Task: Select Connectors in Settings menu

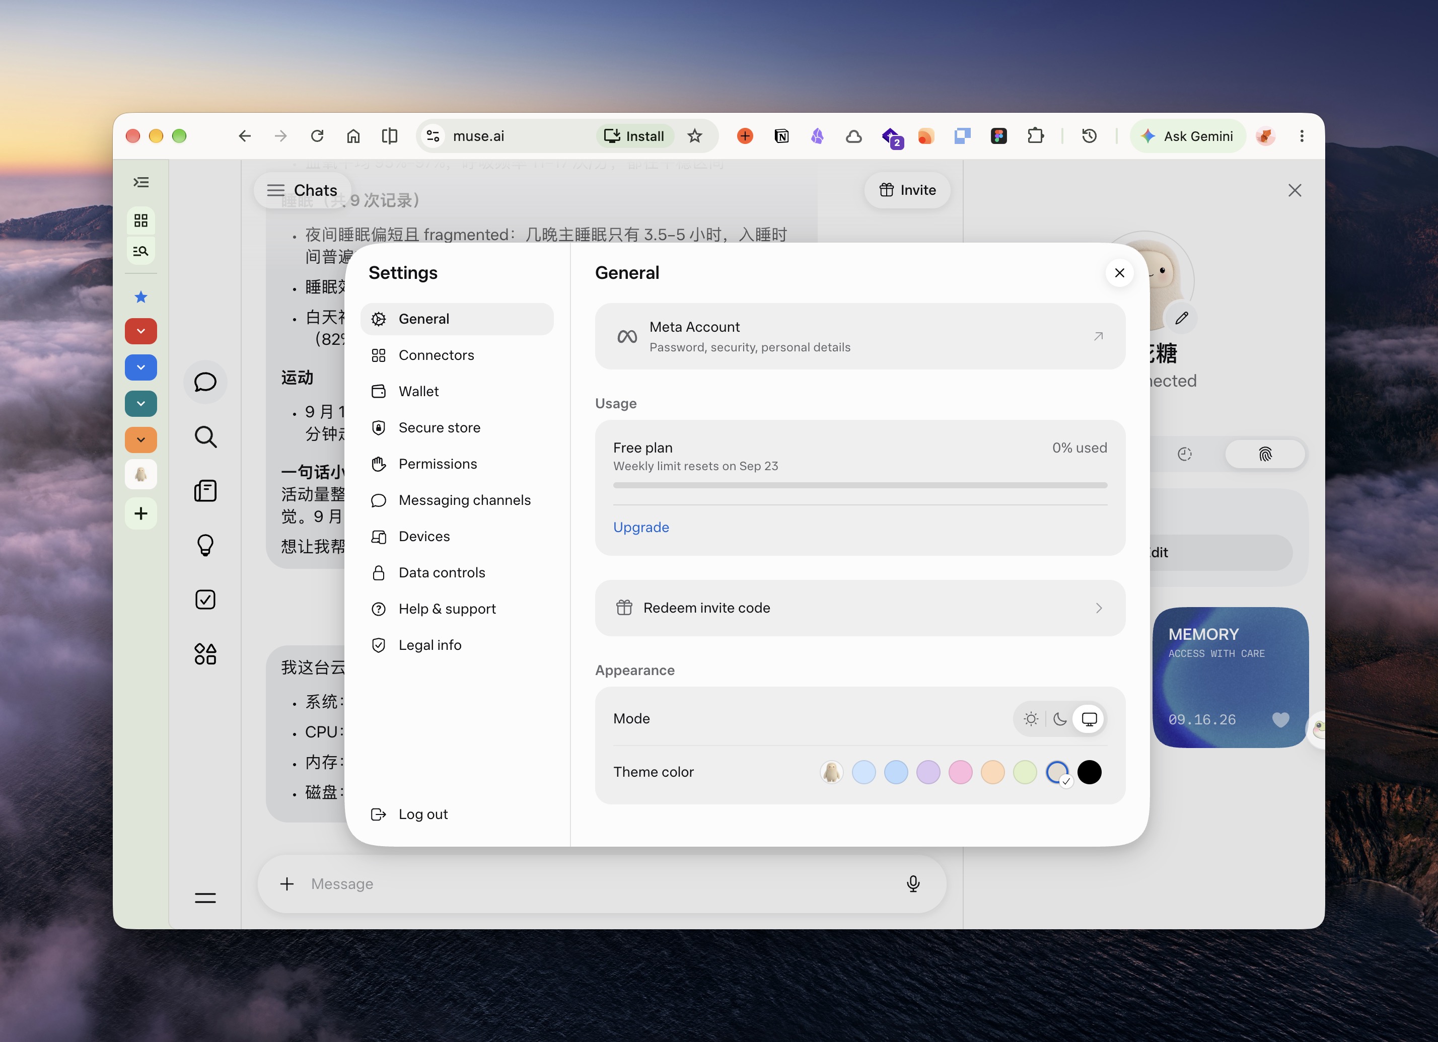Action: [457, 355]
